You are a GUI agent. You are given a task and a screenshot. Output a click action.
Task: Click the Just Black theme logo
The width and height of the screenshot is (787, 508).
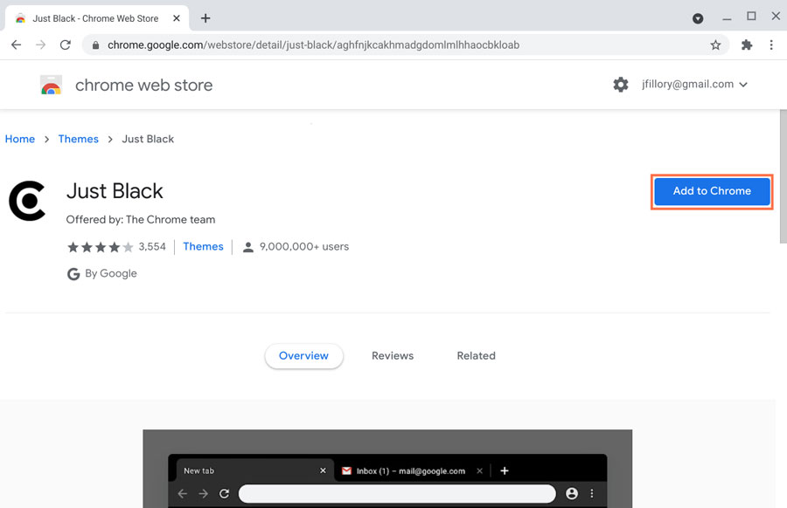[x=27, y=201]
